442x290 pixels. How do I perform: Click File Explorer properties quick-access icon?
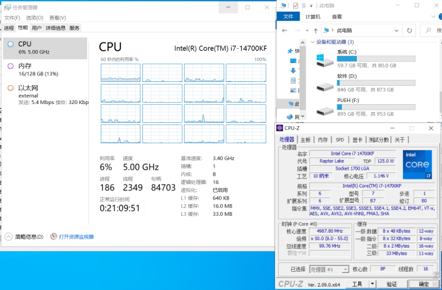pos(295,5)
